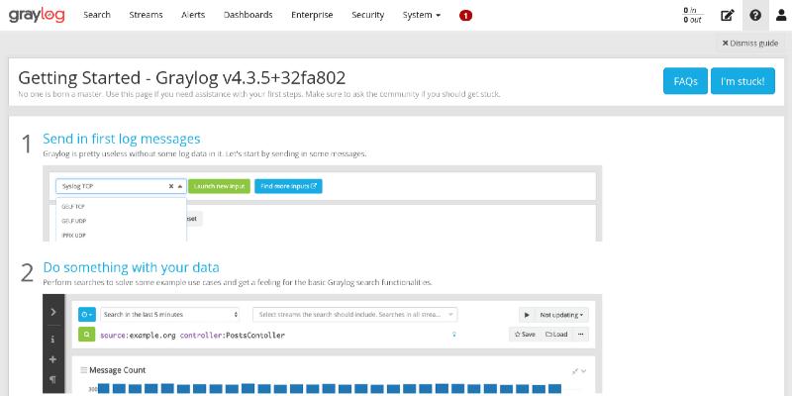Expand the sidebar with the chevron arrow
This screenshot has width=792, height=396.
(52, 313)
